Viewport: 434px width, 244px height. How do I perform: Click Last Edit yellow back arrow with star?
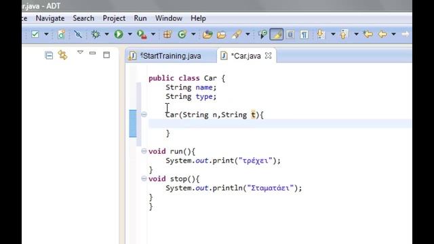368,35
